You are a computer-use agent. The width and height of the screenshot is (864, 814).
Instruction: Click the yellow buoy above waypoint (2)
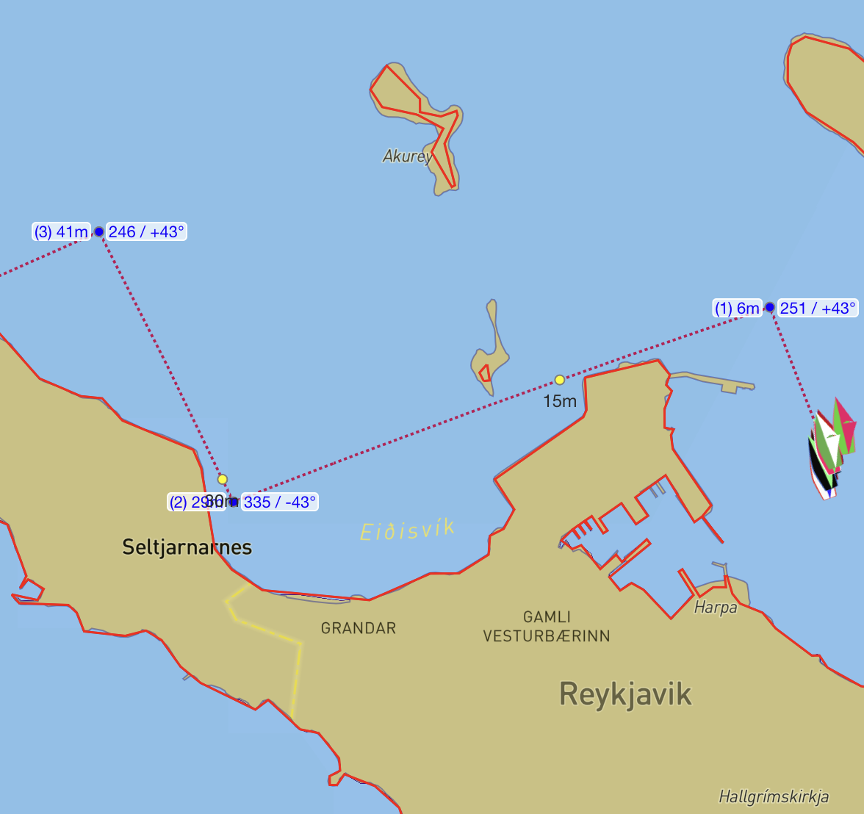(x=223, y=478)
